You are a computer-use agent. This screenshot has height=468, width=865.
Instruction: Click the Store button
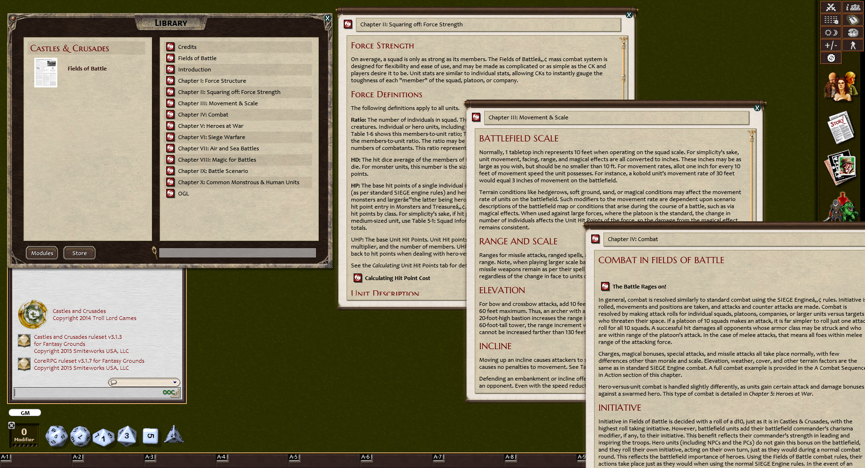79,253
